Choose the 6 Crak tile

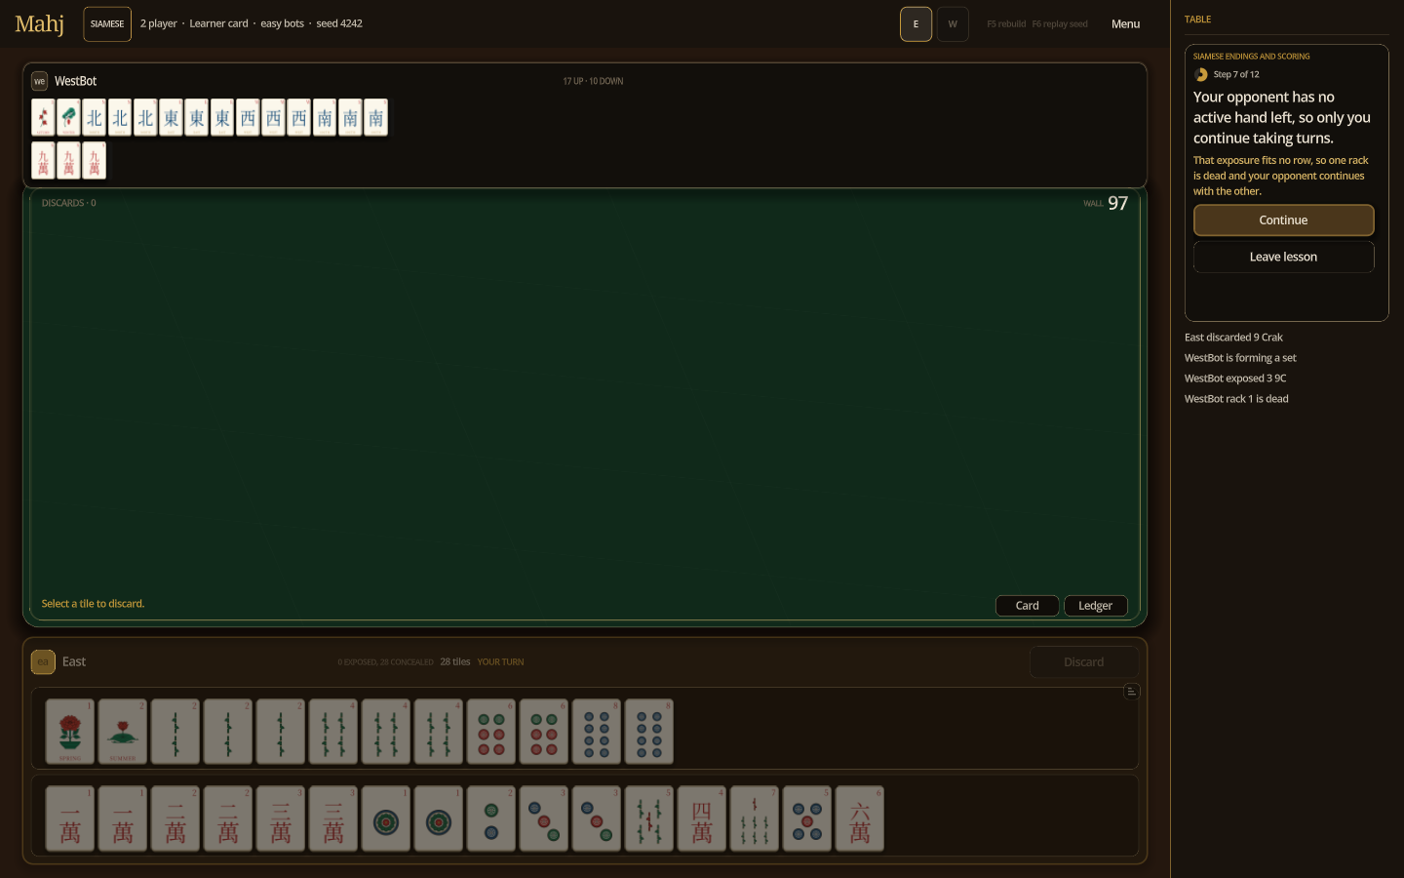tap(860, 819)
